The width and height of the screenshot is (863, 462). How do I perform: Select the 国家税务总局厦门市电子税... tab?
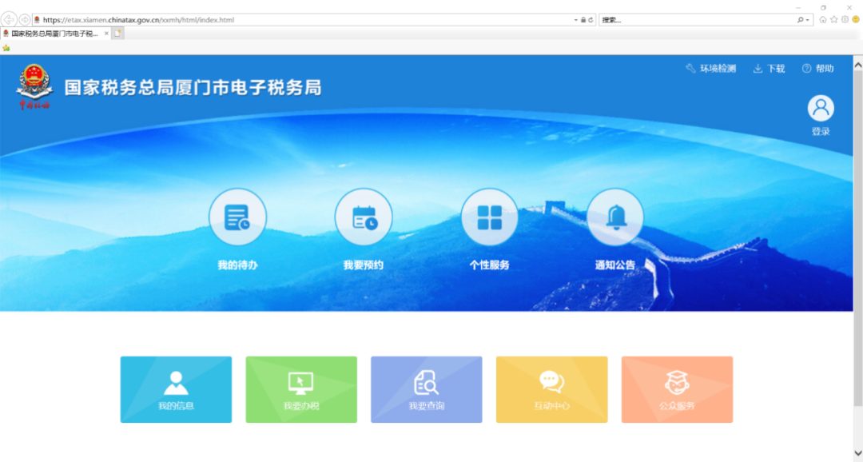pyautogui.click(x=56, y=34)
